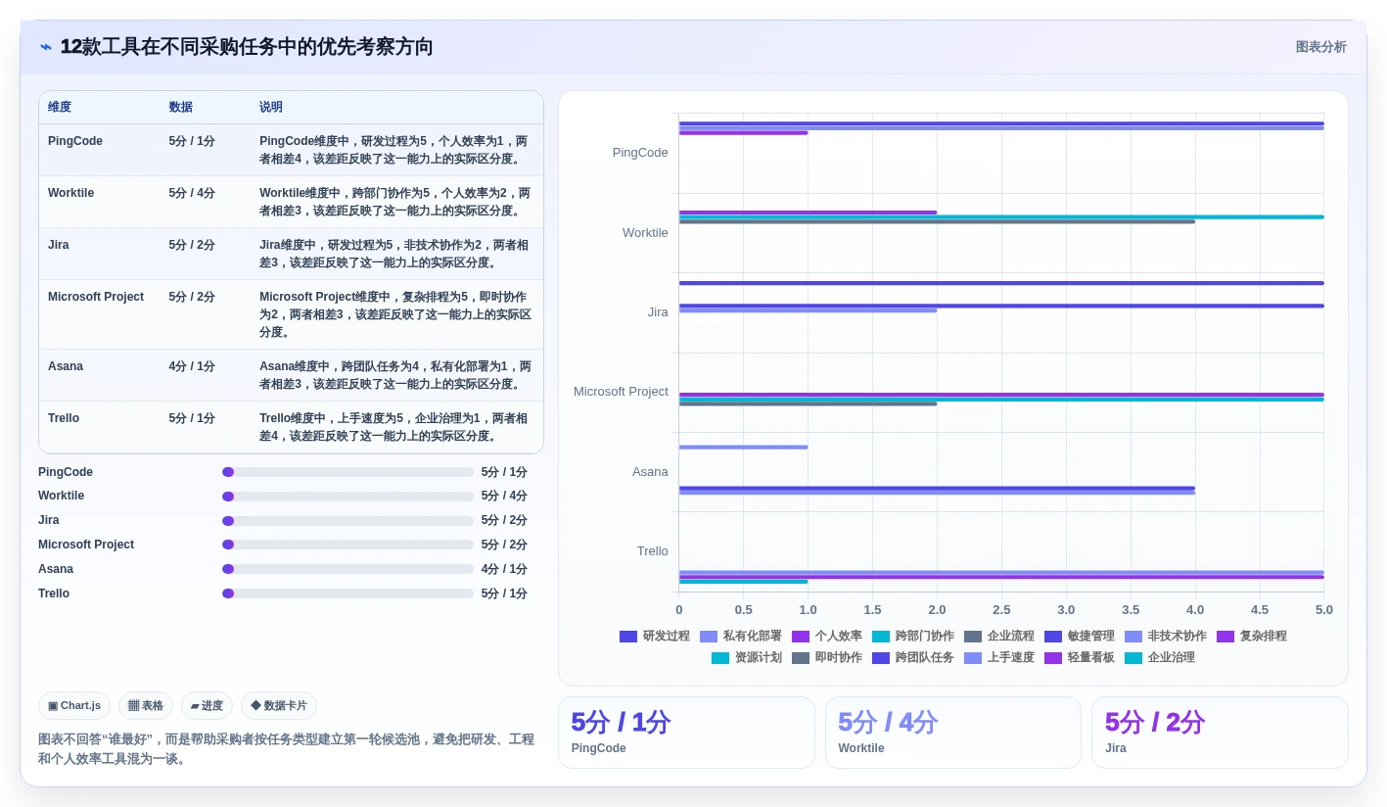Click the '5分 / 2分' value beside Jira's progress bar
This screenshot has height=807, width=1387.
pos(504,520)
